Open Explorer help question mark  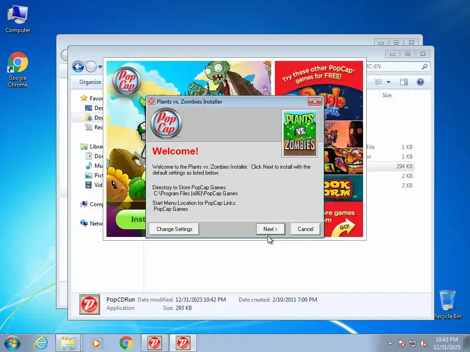420,82
